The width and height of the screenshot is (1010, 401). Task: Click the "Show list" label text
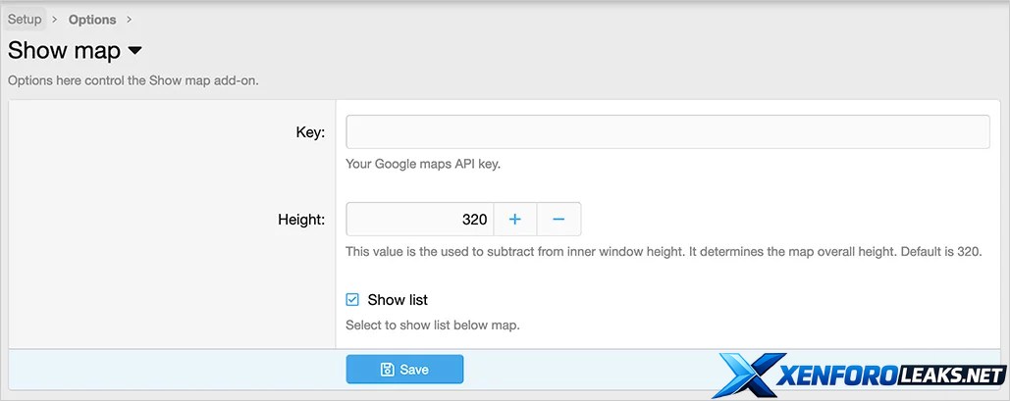[398, 300]
